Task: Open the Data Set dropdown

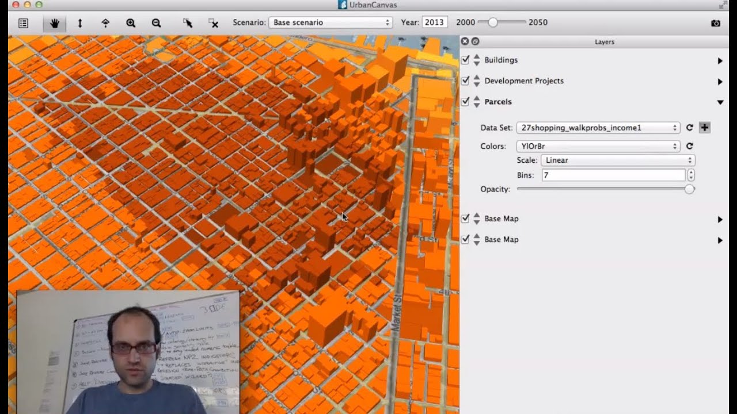Action: click(598, 128)
